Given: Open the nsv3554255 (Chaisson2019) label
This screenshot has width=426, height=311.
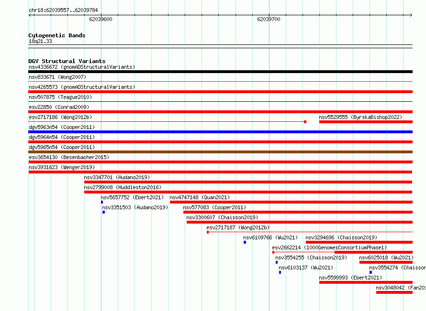Looking at the screenshot, I should click(311, 257).
